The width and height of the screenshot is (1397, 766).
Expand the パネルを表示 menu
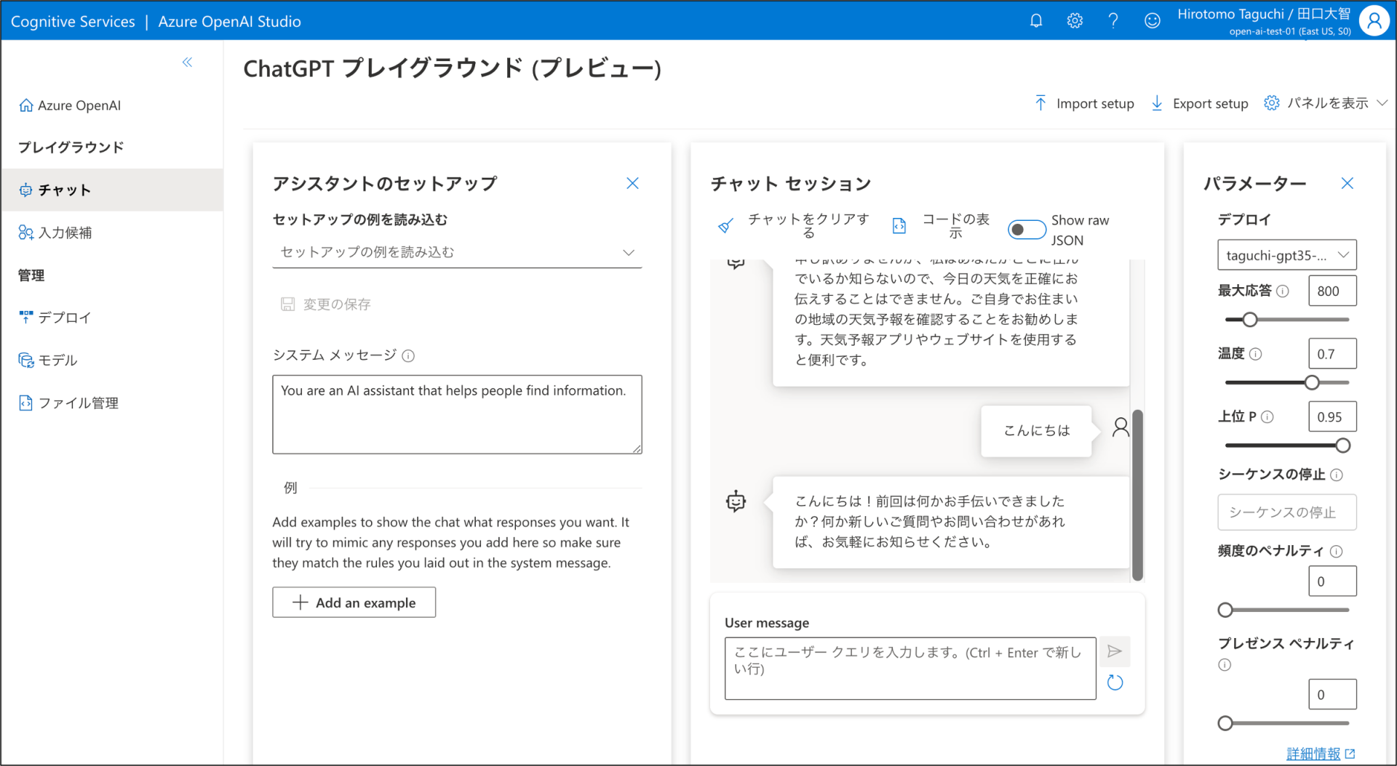(x=1326, y=102)
